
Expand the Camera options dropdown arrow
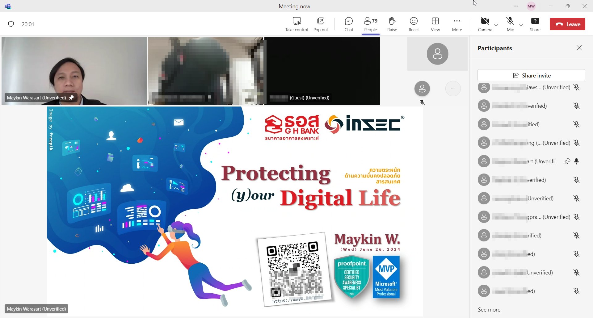tap(496, 25)
